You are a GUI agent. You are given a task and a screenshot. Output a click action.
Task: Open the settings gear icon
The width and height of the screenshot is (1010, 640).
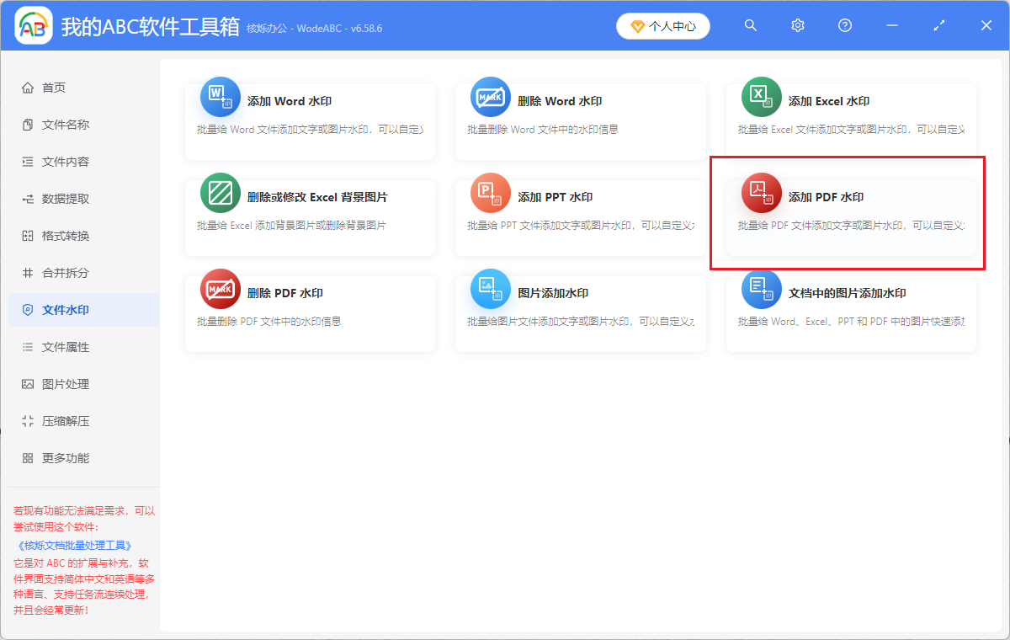797,25
